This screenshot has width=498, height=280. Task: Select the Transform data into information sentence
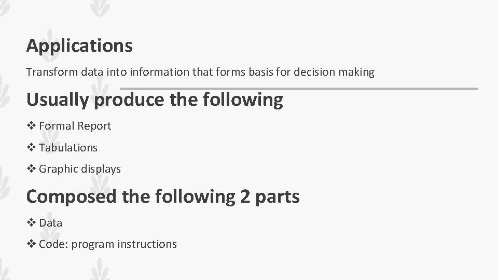200,72
